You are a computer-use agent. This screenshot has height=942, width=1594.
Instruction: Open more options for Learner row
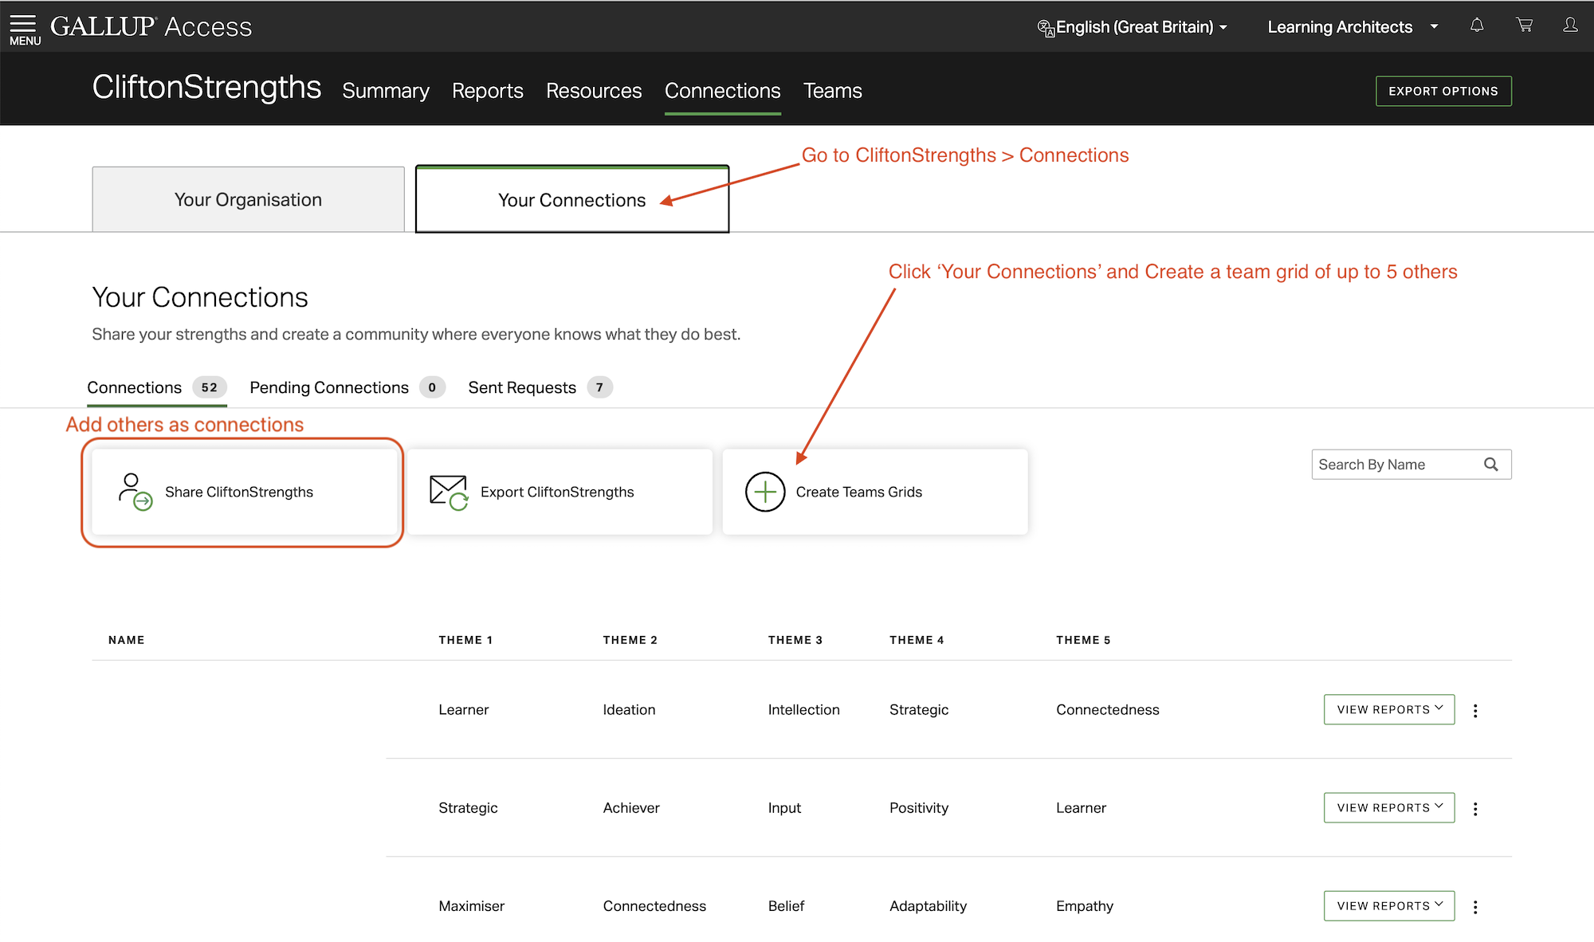[x=1475, y=710]
